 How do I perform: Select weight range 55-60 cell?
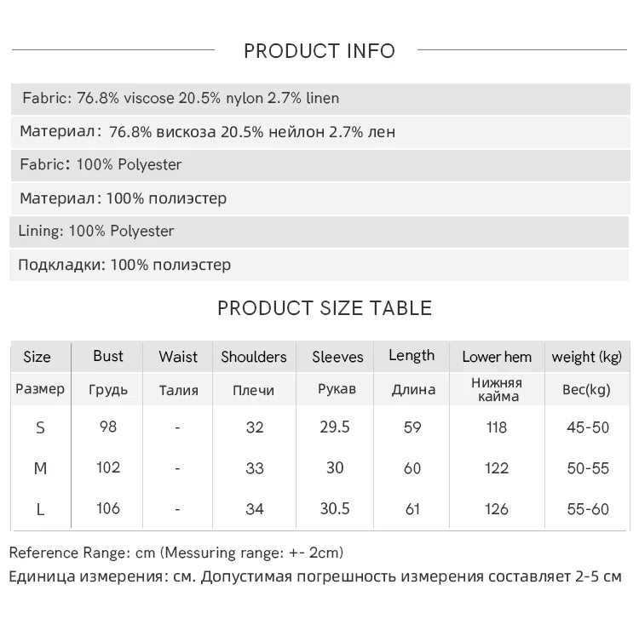click(x=588, y=509)
